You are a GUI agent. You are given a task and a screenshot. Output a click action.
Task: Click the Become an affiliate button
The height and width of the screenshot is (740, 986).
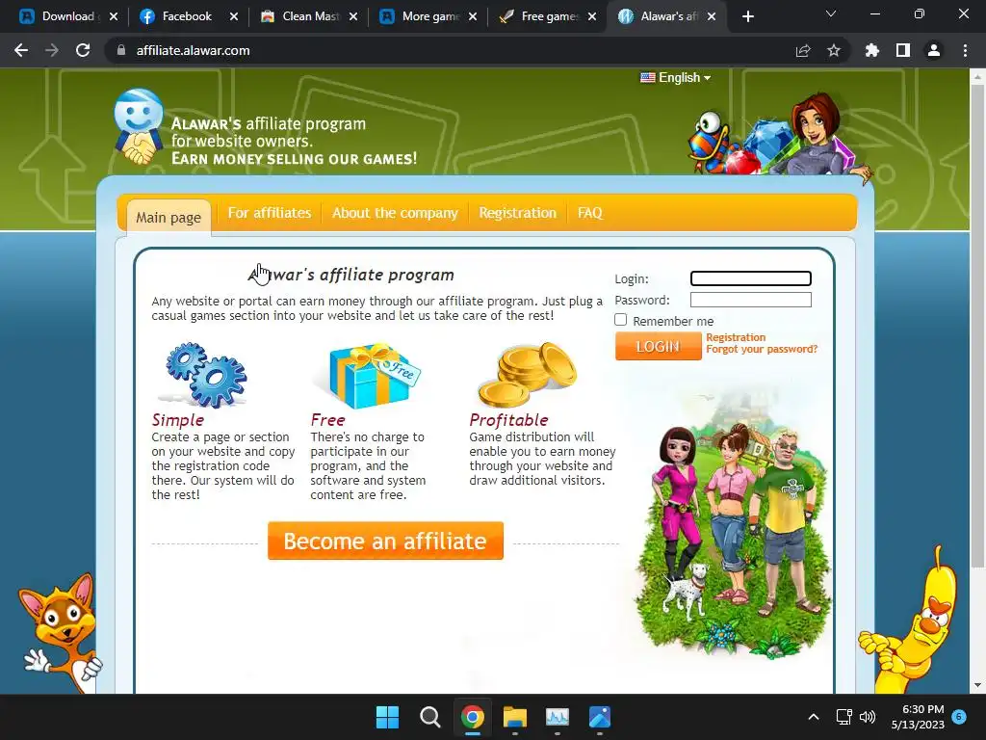385,541
